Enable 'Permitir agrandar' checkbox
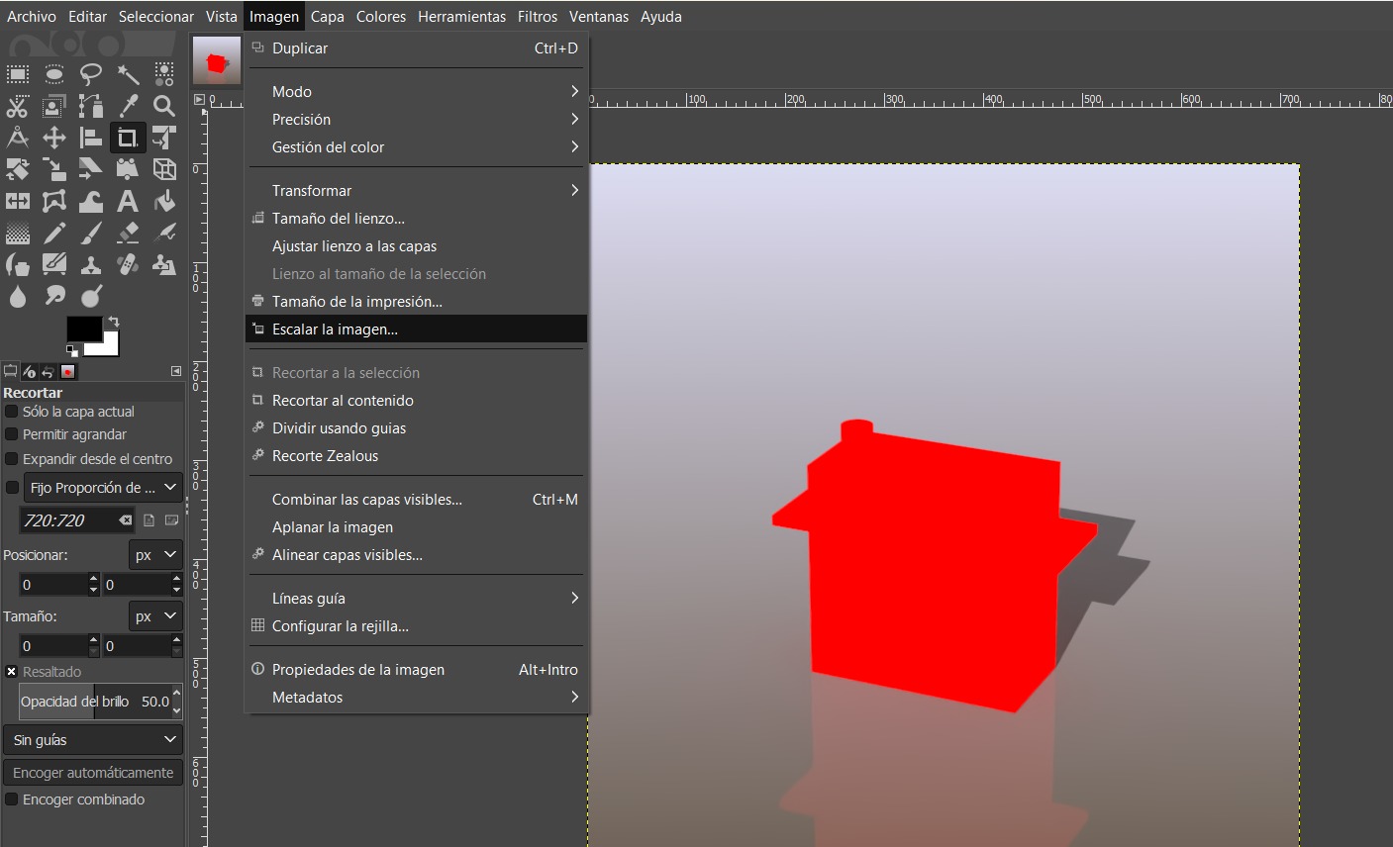Screen dimensions: 1393x847 (x=12, y=434)
